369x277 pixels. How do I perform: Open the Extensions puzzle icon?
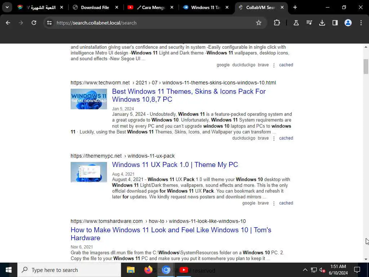(277, 23)
